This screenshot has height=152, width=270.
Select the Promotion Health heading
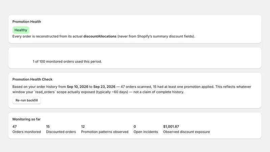pos(27,22)
